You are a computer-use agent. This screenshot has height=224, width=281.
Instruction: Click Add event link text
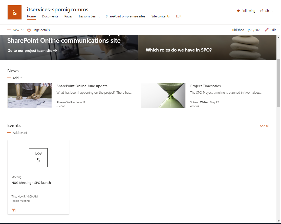[x=20, y=133]
